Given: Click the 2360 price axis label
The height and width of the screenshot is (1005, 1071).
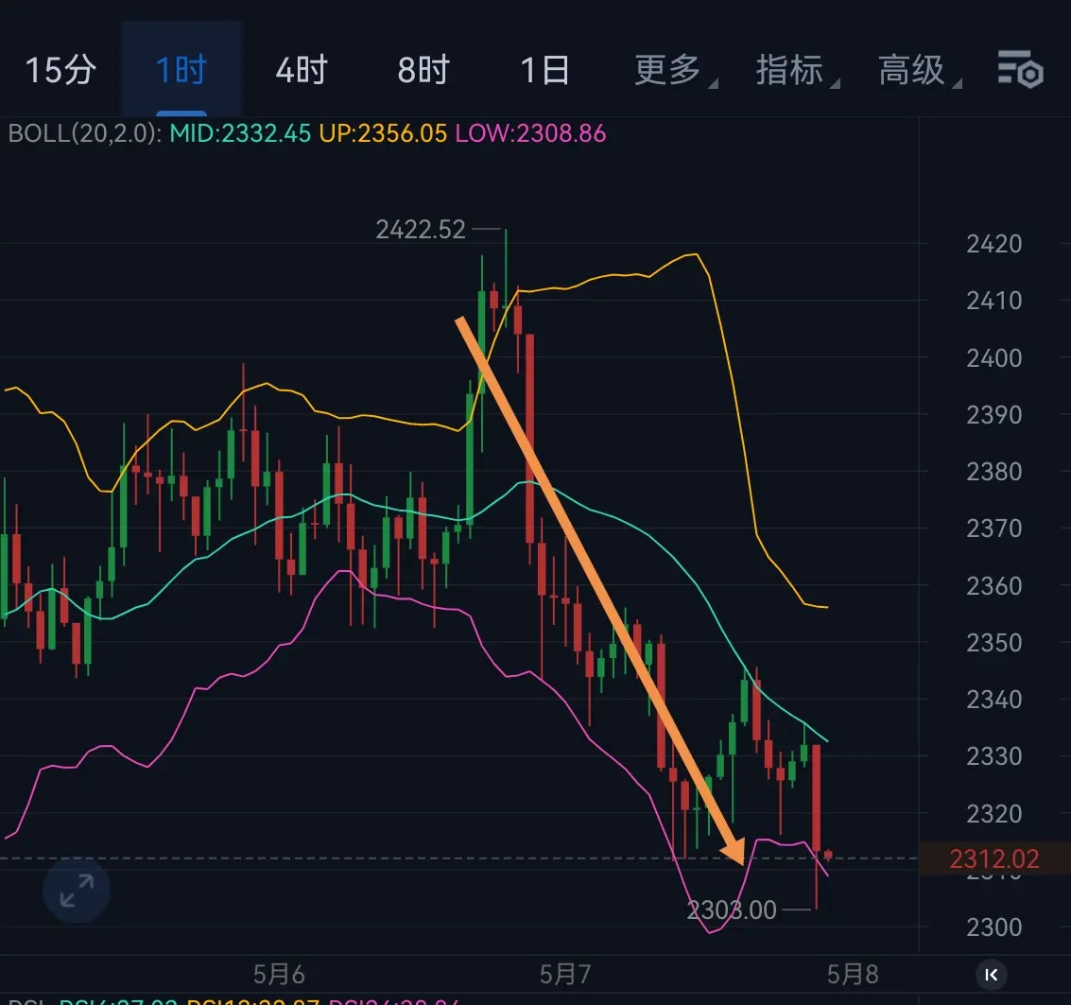Looking at the screenshot, I should tap(994, 585).
